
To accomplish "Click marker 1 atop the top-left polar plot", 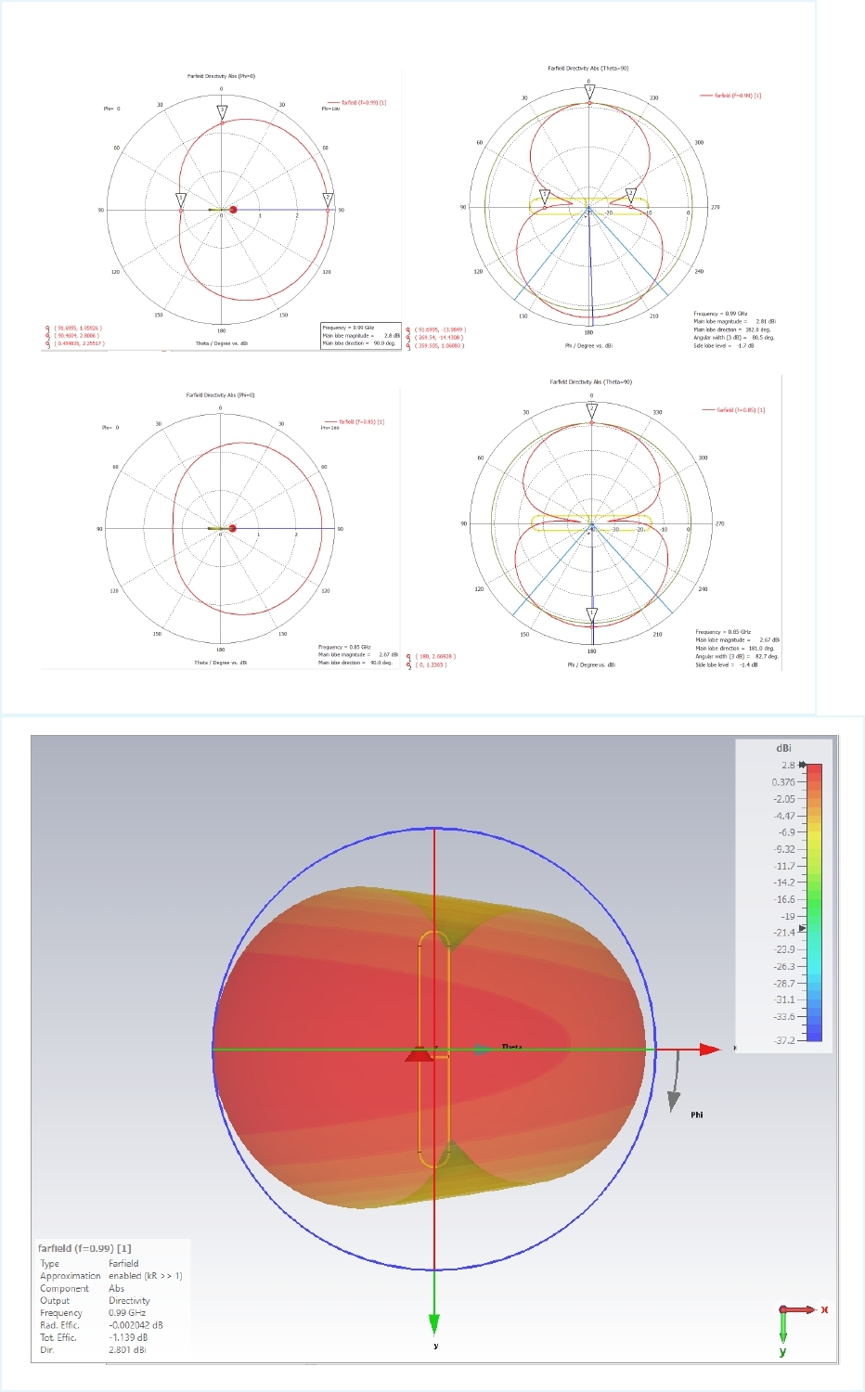I will click(x=222, y=111).
